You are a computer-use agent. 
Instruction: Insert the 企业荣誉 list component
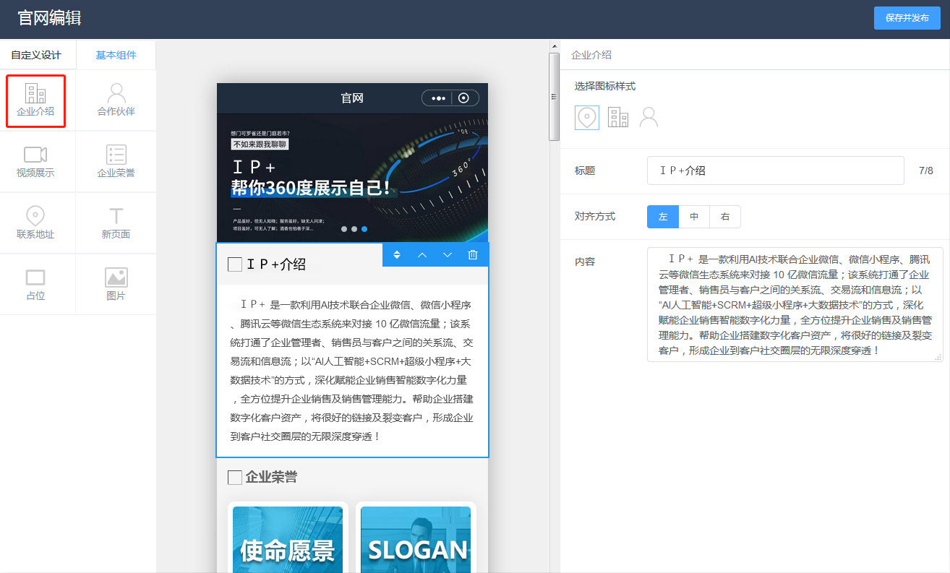(x=116, y=162)
